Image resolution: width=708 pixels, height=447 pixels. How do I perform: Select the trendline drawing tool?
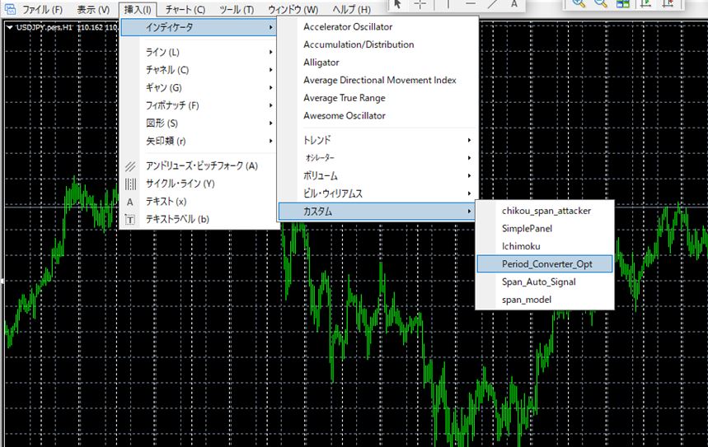493,3
